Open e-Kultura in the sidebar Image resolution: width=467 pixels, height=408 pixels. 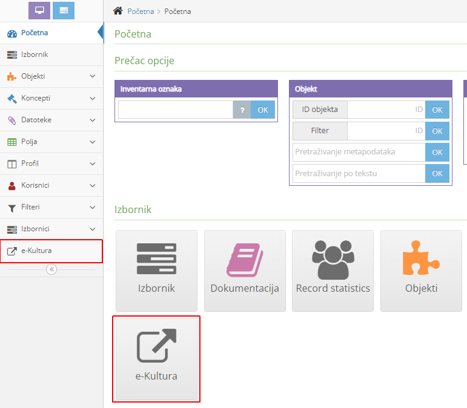51,251
